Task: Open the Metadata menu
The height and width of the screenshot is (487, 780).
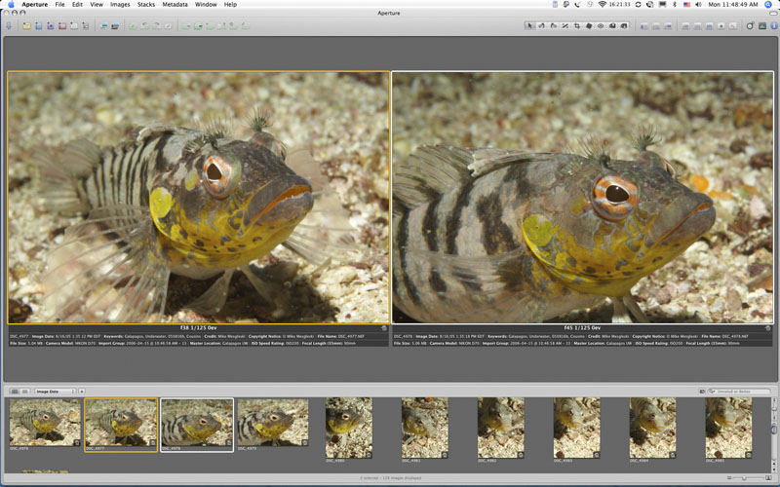Action: (175, 5)
